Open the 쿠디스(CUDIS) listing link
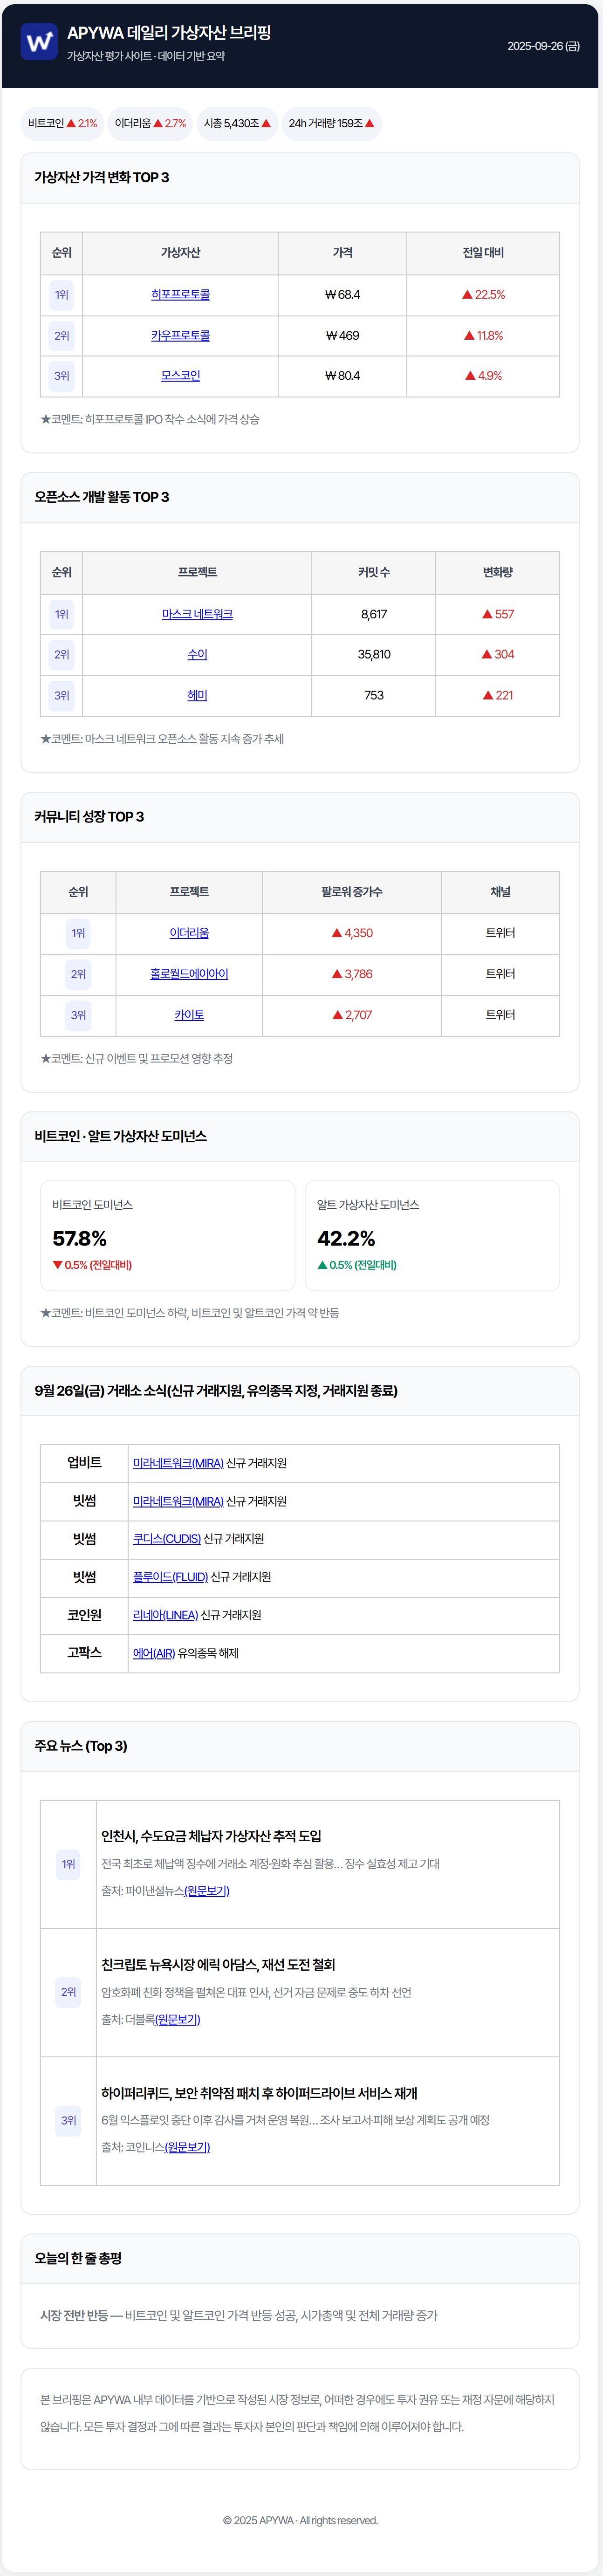This screenshot has height=2576, width=603. coord(167,1539)
